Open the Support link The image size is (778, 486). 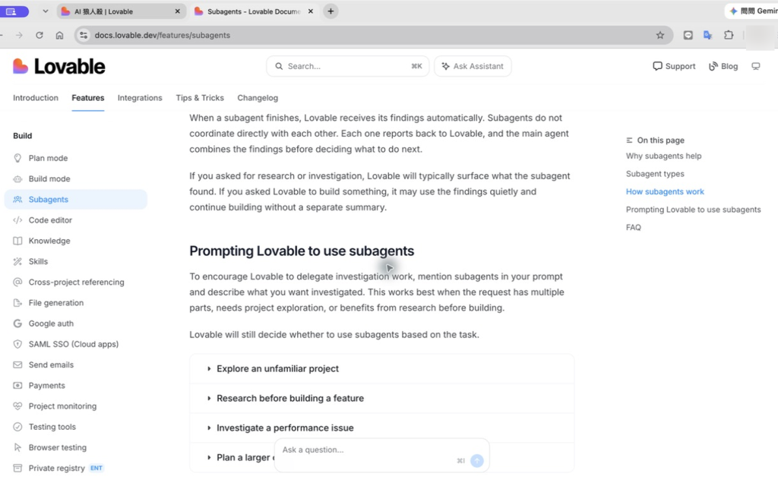click(x=674, y=67)
